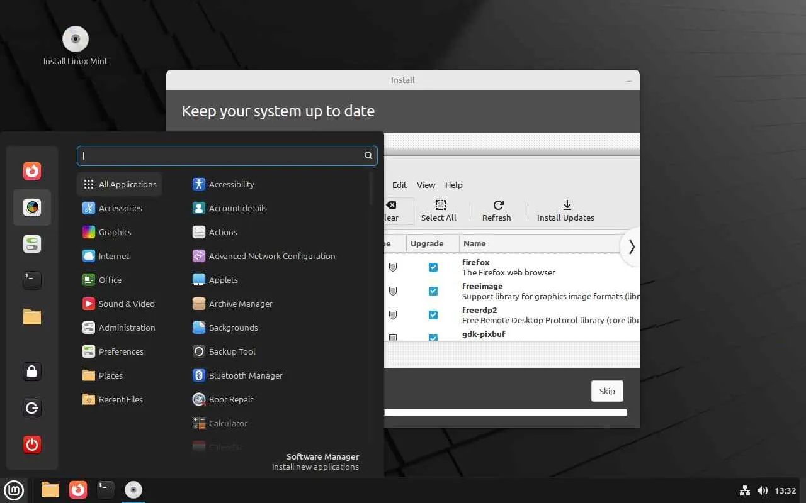The image size is (806, 503).
Task: Click Select All in the update manager toolbar
Action: coord(439,211)
